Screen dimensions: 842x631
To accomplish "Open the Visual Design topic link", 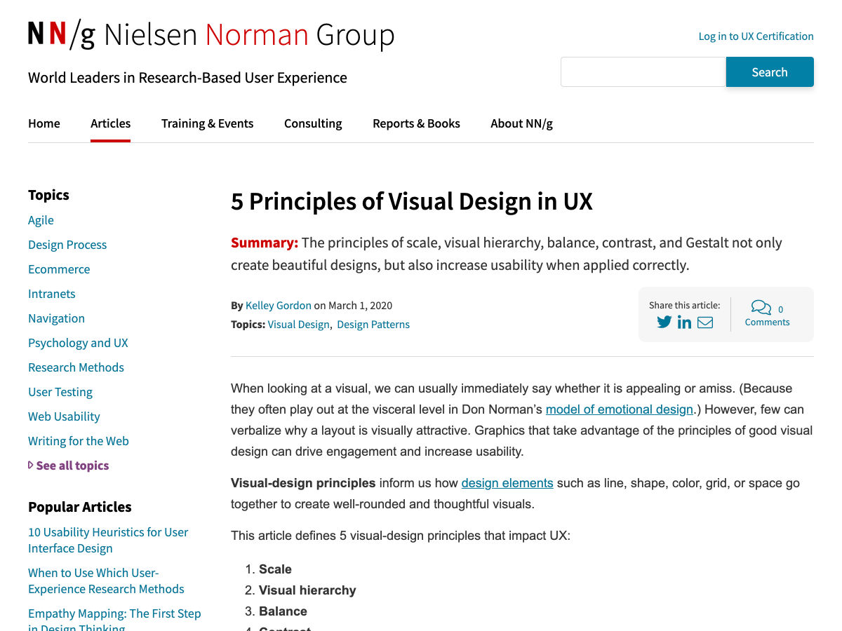I will pyautogui.click(x=298, y=325).
